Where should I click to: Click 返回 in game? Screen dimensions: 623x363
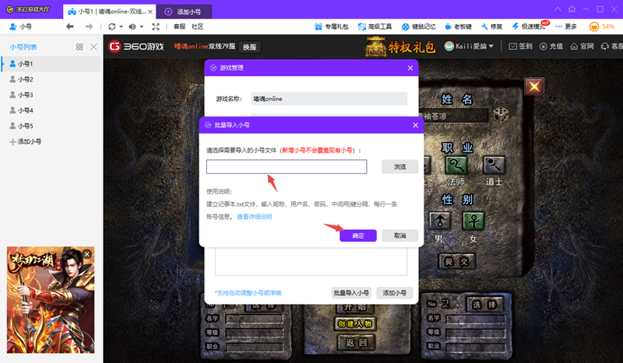(356, 342)
